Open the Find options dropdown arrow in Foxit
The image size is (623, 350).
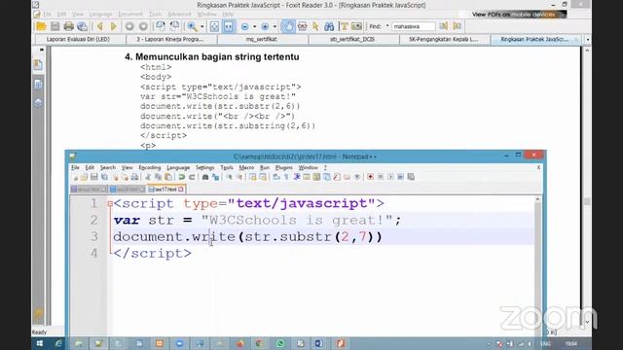(387, 26)
